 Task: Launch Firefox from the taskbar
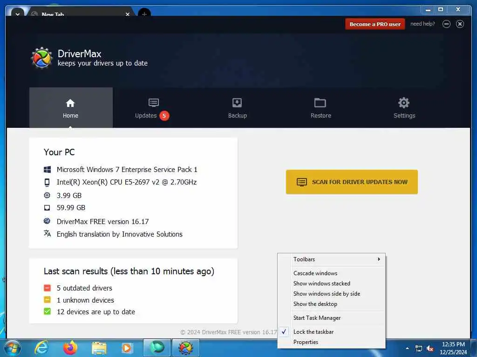click(x=70, y=348)
